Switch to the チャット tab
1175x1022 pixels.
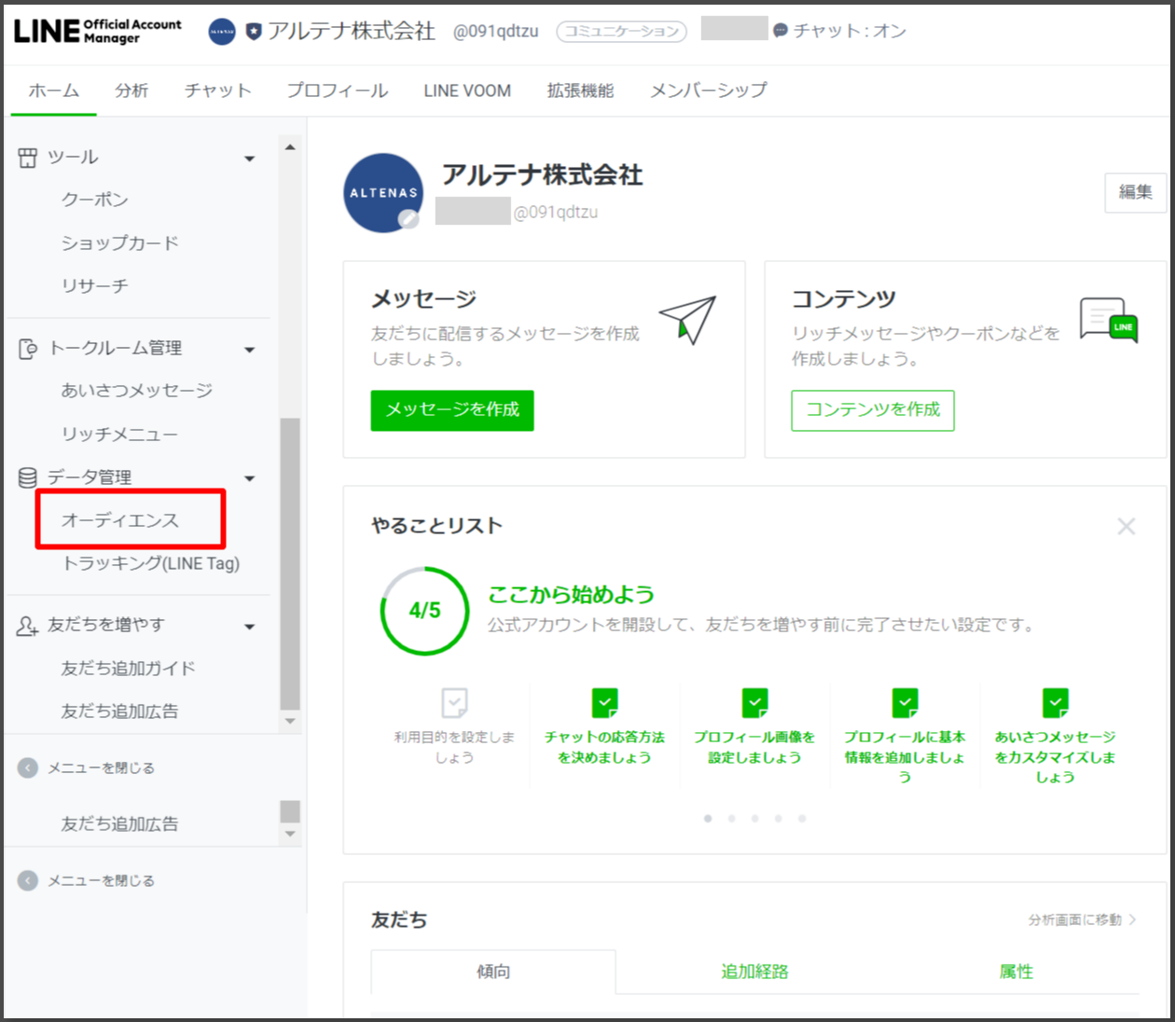(217, 90)
